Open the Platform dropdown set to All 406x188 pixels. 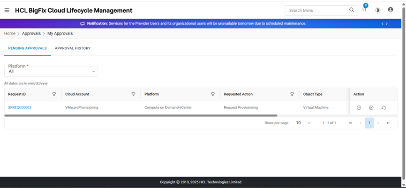tap(51, 71)
